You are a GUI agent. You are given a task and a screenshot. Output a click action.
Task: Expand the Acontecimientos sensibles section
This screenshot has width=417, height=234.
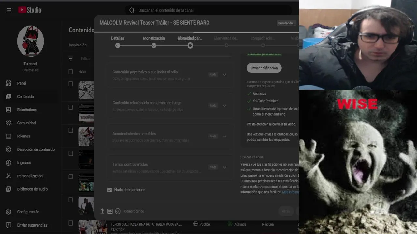[224, 136]
